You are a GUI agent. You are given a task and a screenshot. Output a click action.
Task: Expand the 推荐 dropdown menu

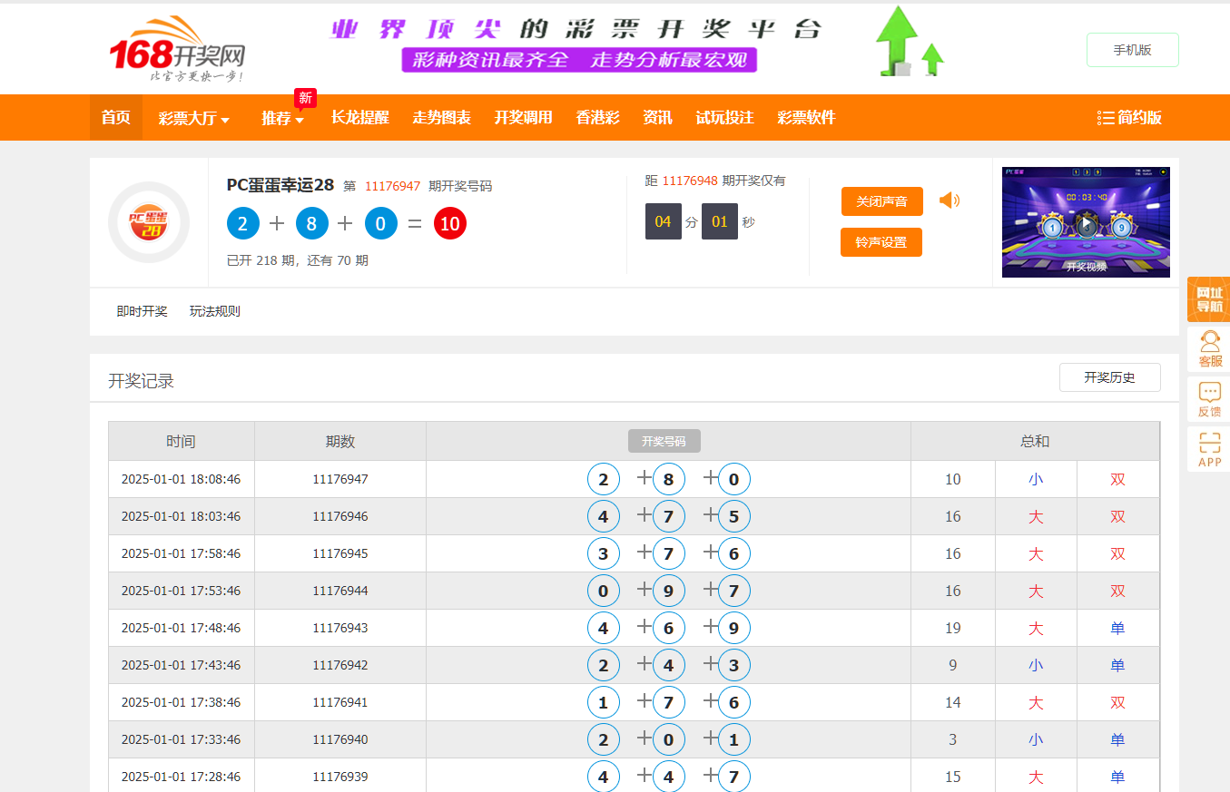[x=282, y=118]
